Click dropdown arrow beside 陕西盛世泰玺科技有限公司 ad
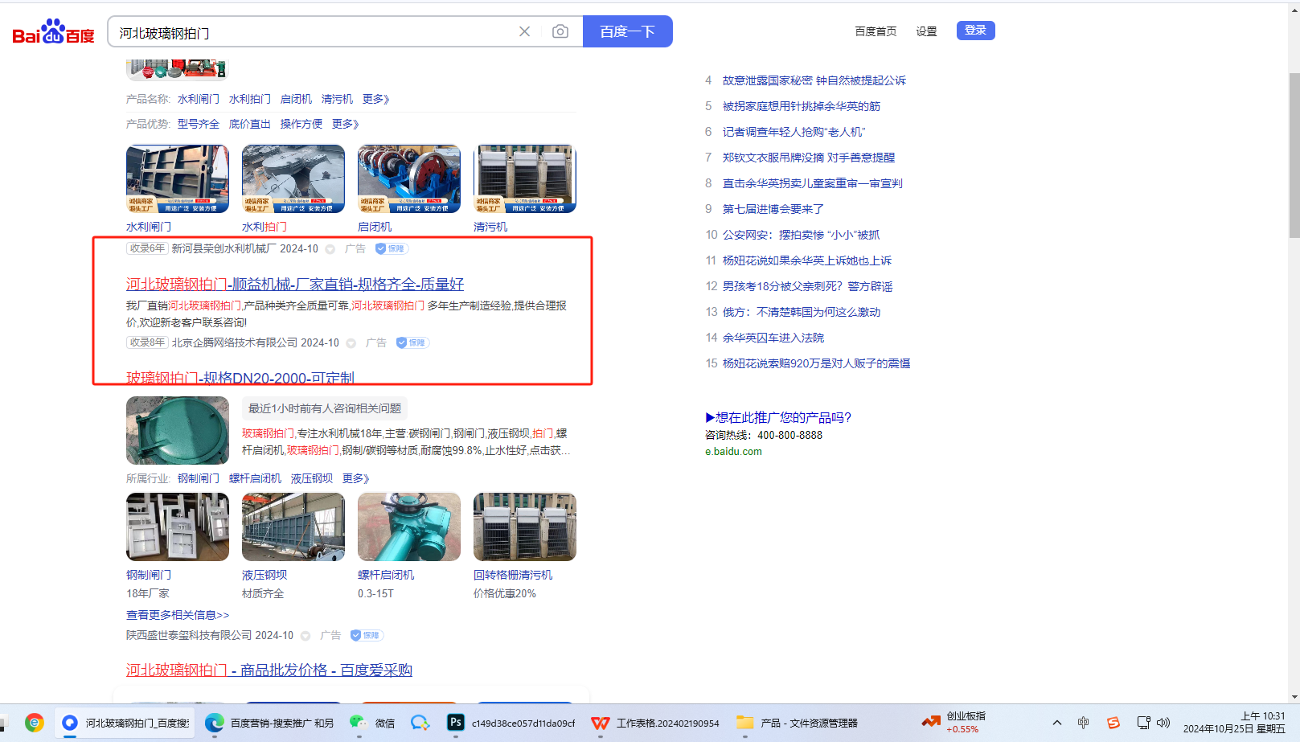Viewport: 1300px width, 742px height. [x=306, y=636]
